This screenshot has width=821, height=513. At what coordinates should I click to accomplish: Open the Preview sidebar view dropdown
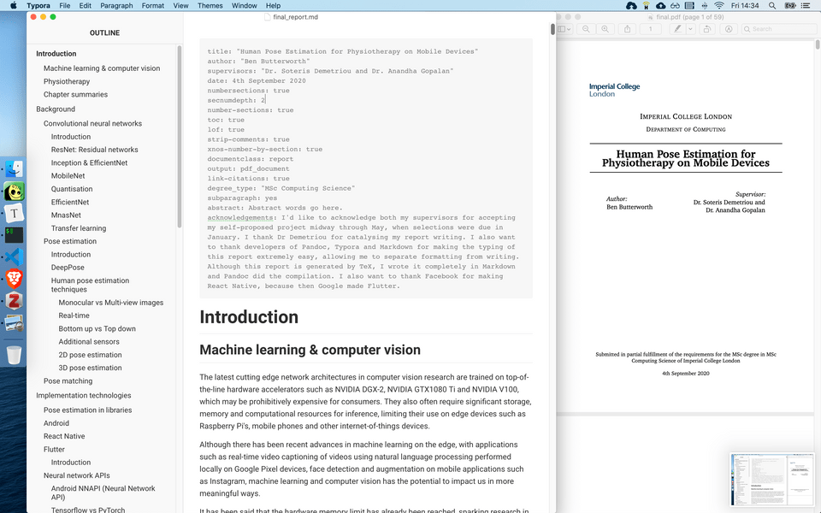(564, 29)
